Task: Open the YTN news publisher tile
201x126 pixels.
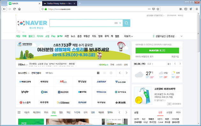Action: pos(82,92)
